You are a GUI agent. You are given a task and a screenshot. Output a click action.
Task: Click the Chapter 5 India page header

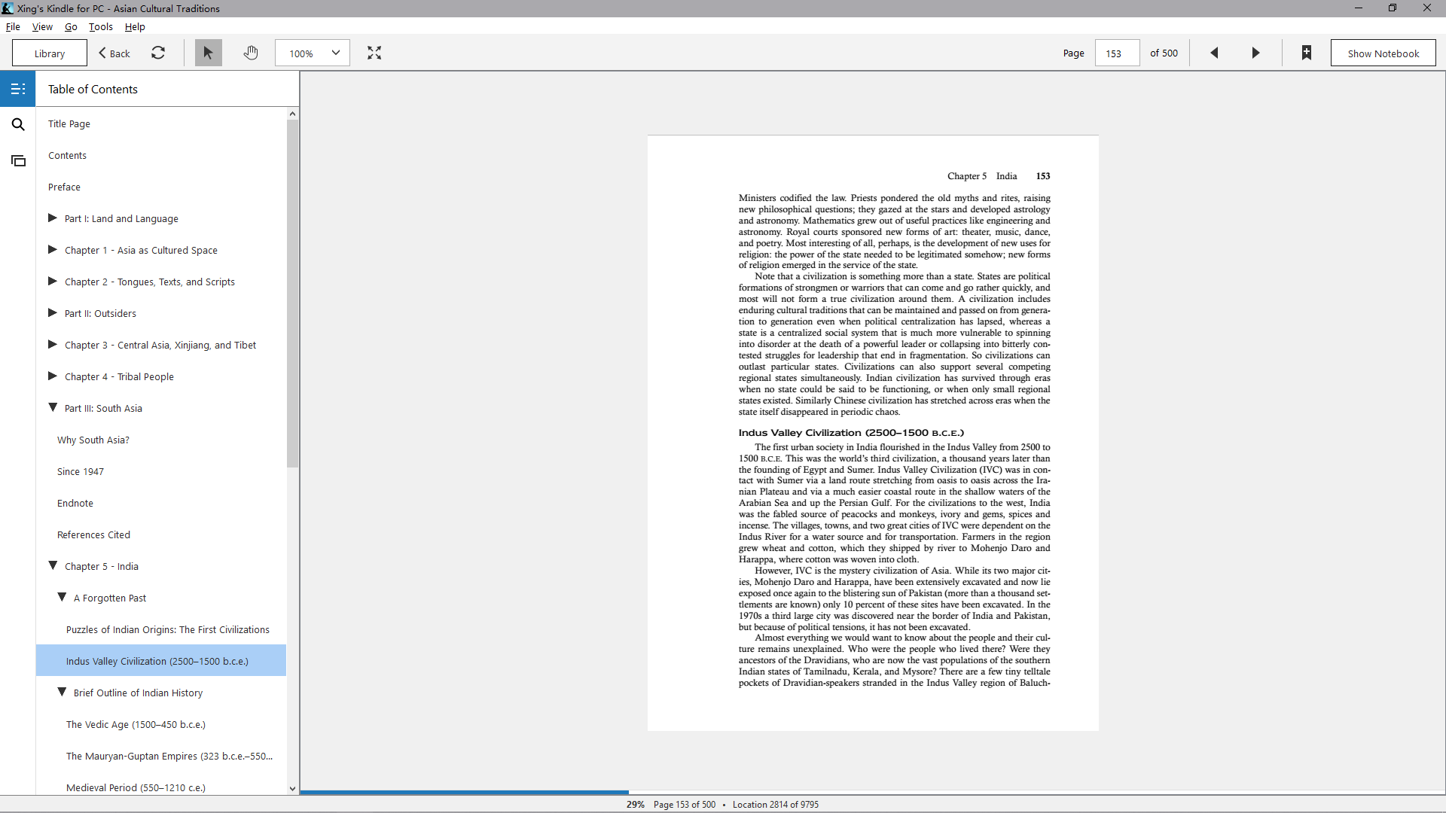[982, 176]
